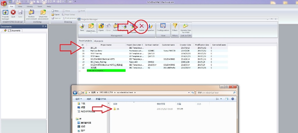Viewport: 298px width, 133px height.
Task: Open view options dropdown arrow in Explorer
Action: click(x=221, y=99)
